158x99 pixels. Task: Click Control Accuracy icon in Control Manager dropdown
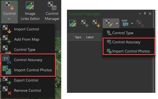point(109,42)
